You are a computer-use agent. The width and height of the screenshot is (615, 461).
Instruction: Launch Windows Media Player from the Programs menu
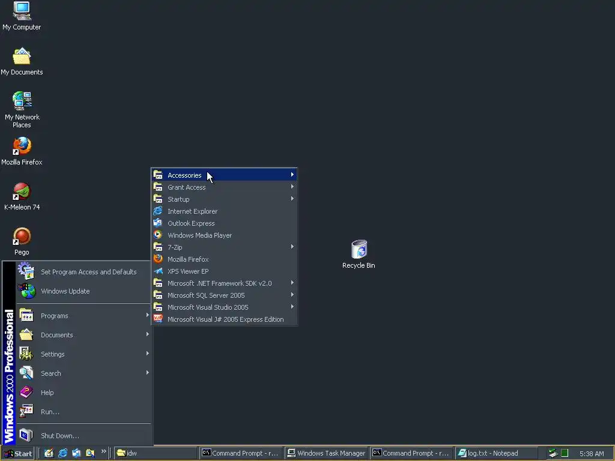[224, 235]
